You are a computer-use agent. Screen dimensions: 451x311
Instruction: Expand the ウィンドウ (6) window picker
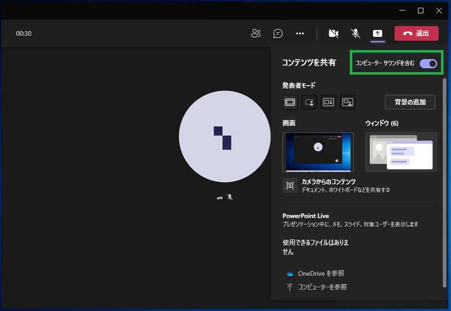pyautogui.click(x=401, y=152)
